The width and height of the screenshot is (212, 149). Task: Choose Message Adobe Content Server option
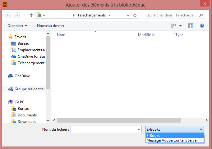point(175,140)
